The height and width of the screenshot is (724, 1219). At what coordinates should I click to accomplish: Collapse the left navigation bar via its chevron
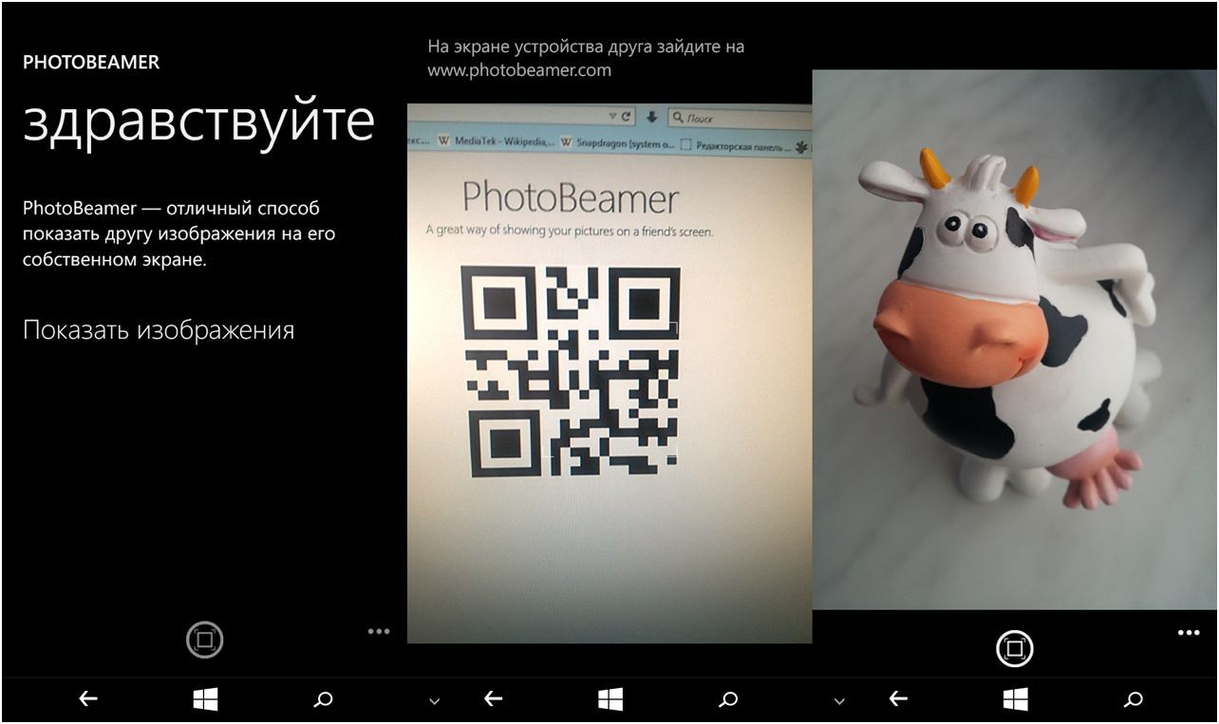click(432, 698)
